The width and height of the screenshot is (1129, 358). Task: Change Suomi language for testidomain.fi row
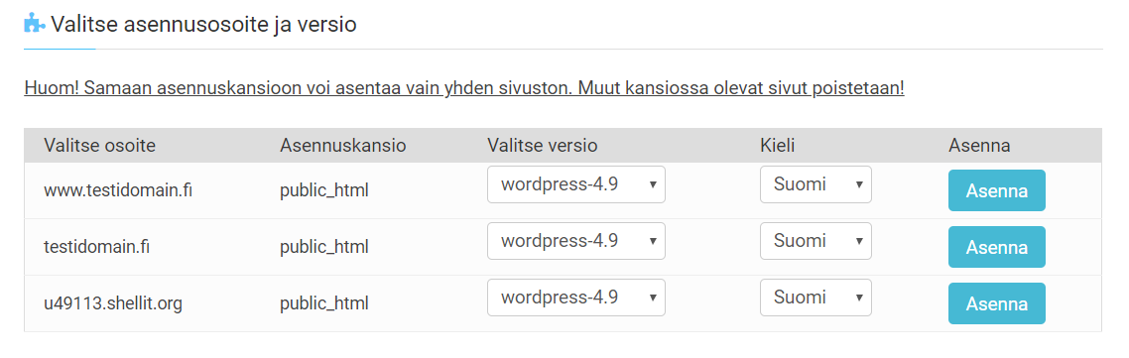815,241
